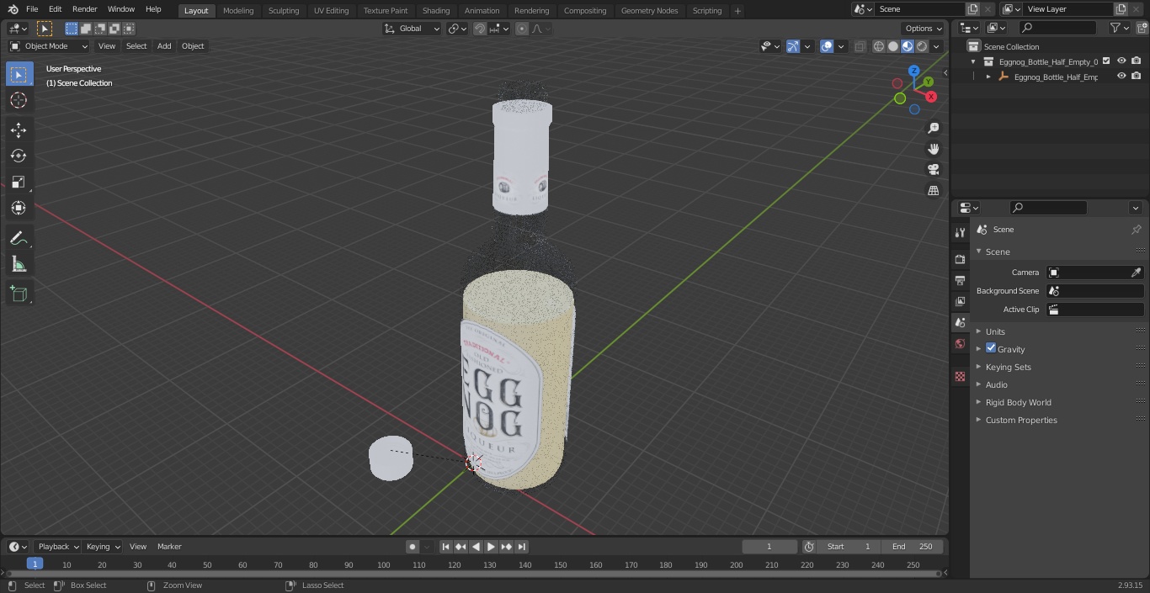Open the timeline Marker menu
The width and height of the screenshot is (1150, 593).
[169, 547]
